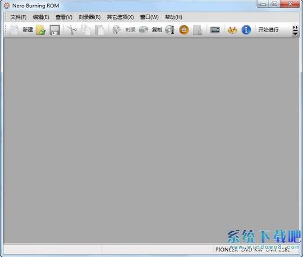This screenshot has height=257, width=303.
Task: Open the 其它选项(X) menu
Action: pyautogui.click(x=121, y=17)
